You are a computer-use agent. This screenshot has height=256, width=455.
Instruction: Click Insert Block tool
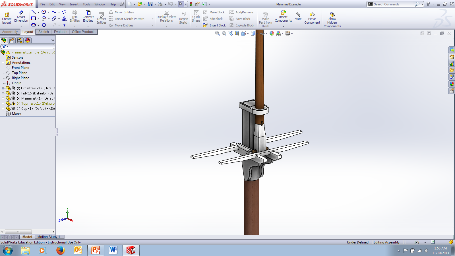tap(215, 25)
